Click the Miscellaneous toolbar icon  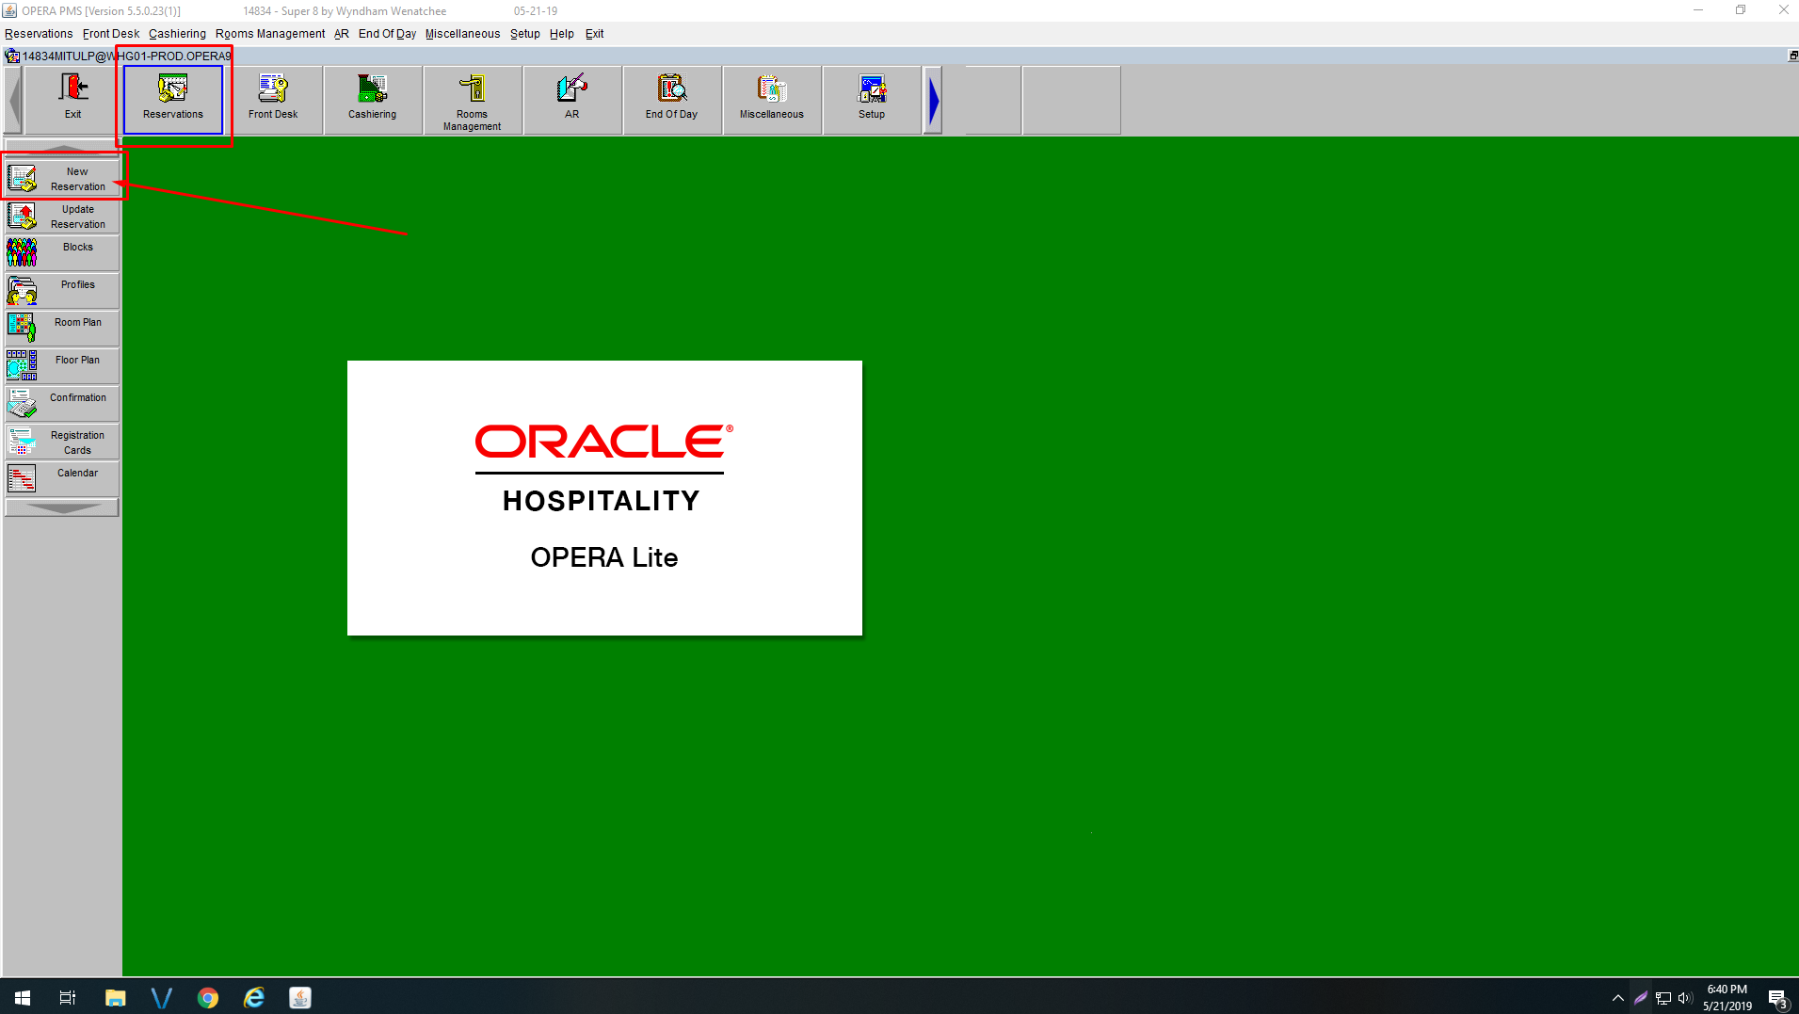(772, 99)
